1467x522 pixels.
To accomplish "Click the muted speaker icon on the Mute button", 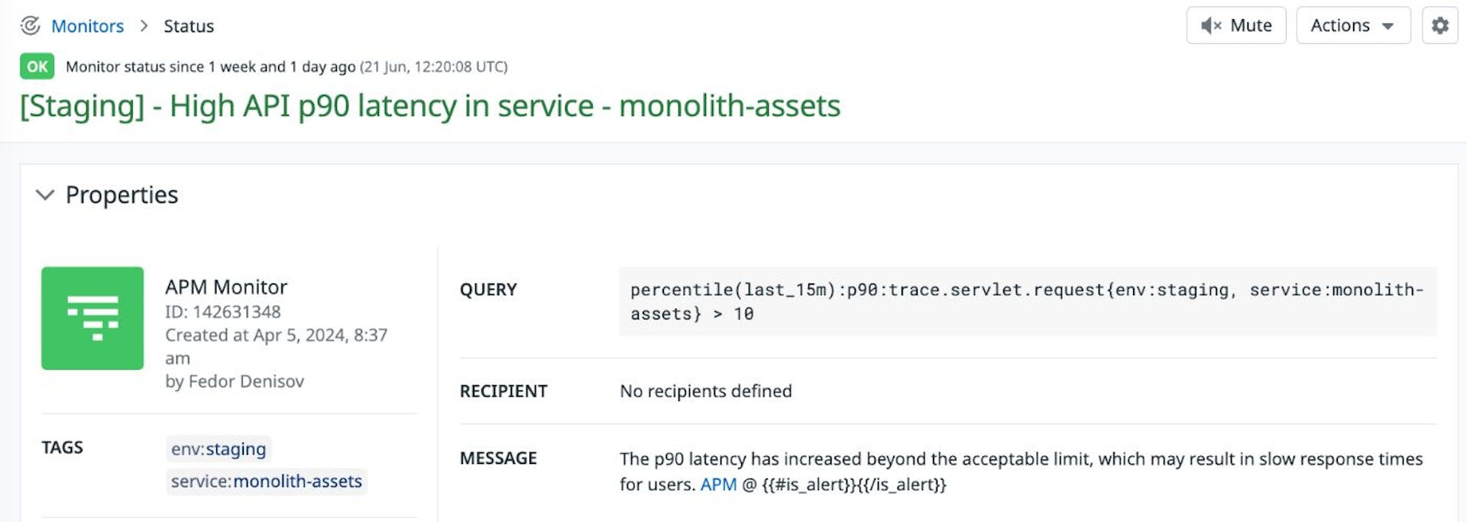I will pyautogui.click(x=1211, y=25).
